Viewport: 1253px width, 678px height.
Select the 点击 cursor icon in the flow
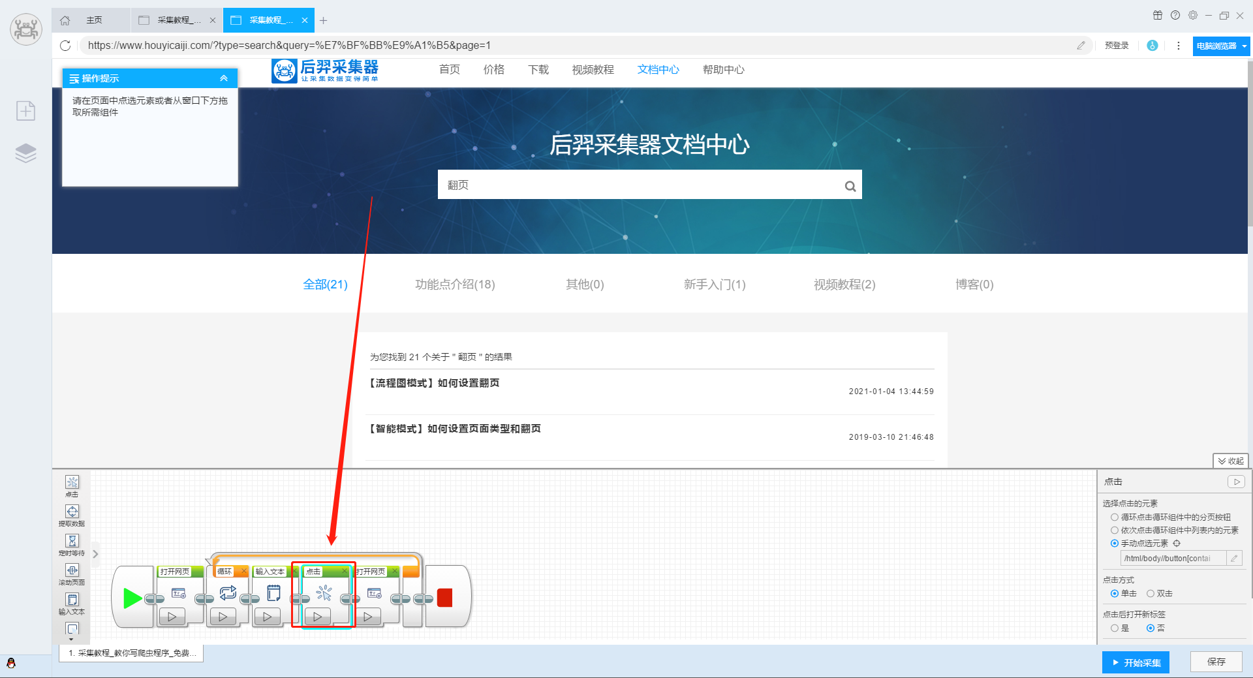[324, 593]
